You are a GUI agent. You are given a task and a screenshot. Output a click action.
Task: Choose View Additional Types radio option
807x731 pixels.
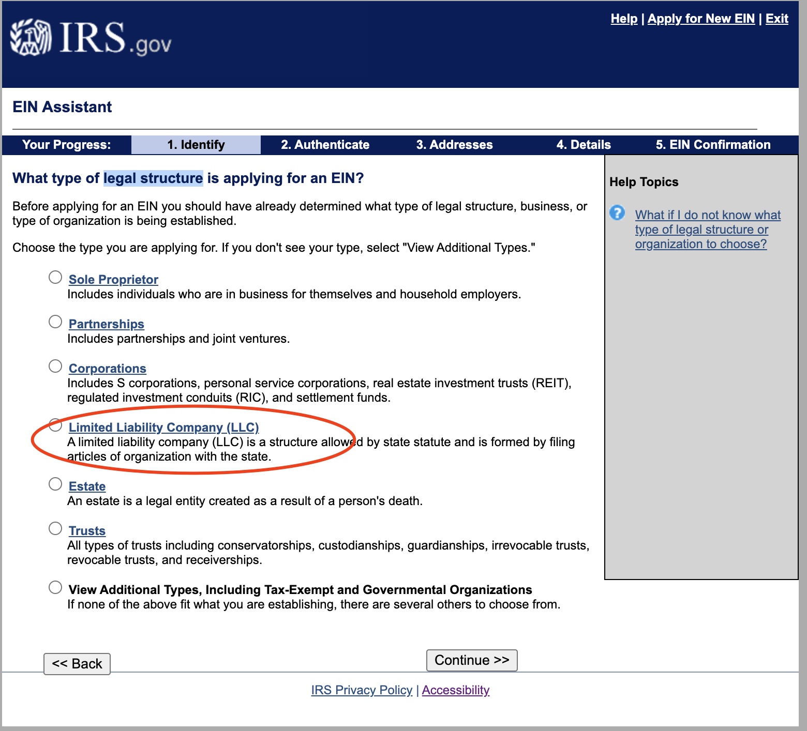[55, 588]
